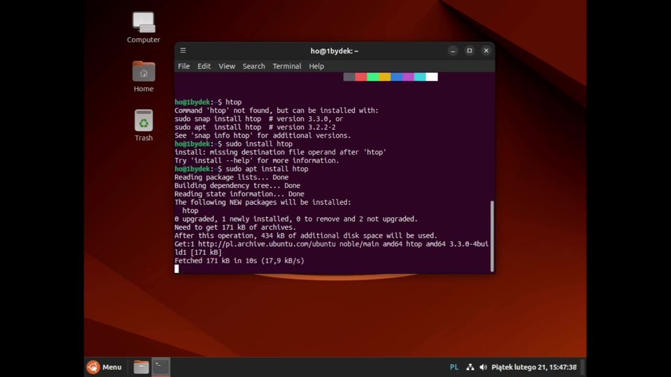
Task: Click the terminal cursor block
Action: coord(177,269)
